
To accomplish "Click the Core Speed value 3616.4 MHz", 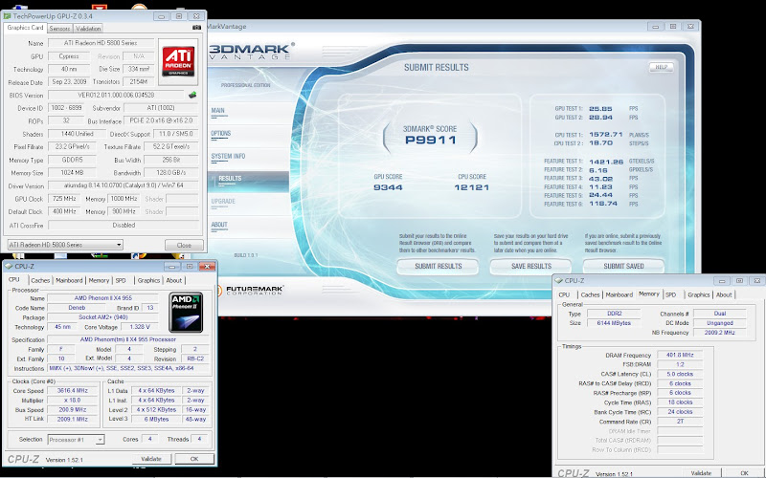I will point(73,391).
